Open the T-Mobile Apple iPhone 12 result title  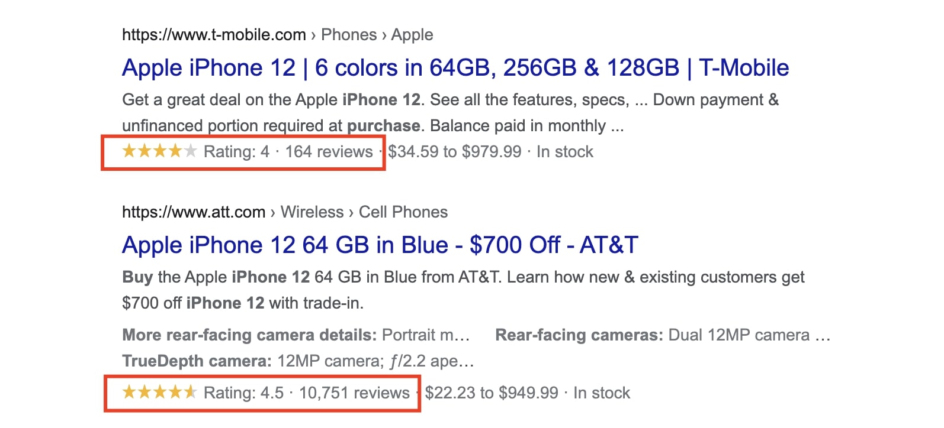455,68
